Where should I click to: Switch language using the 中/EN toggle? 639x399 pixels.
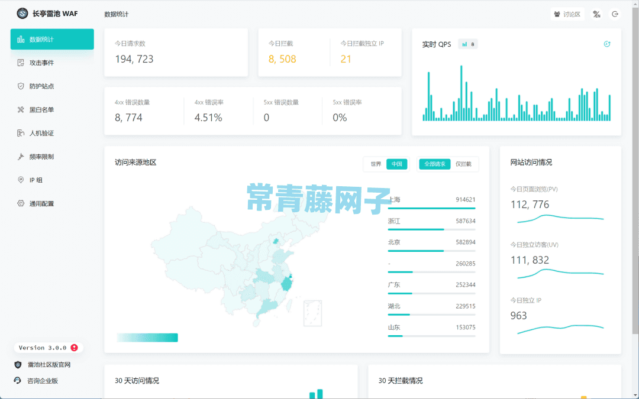595,14
